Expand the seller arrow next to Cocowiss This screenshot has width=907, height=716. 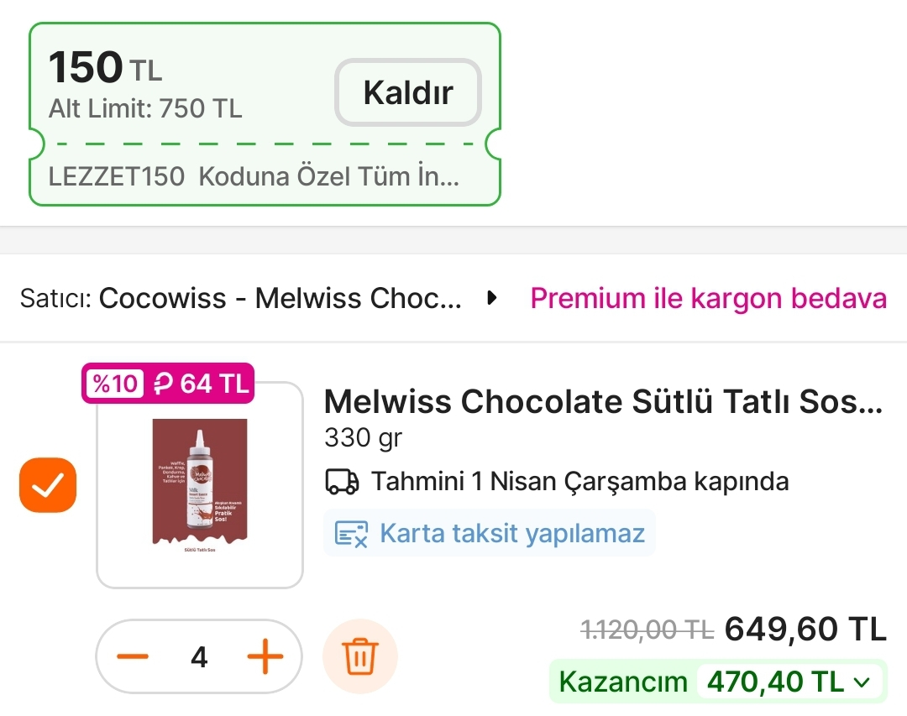[493, 298]
